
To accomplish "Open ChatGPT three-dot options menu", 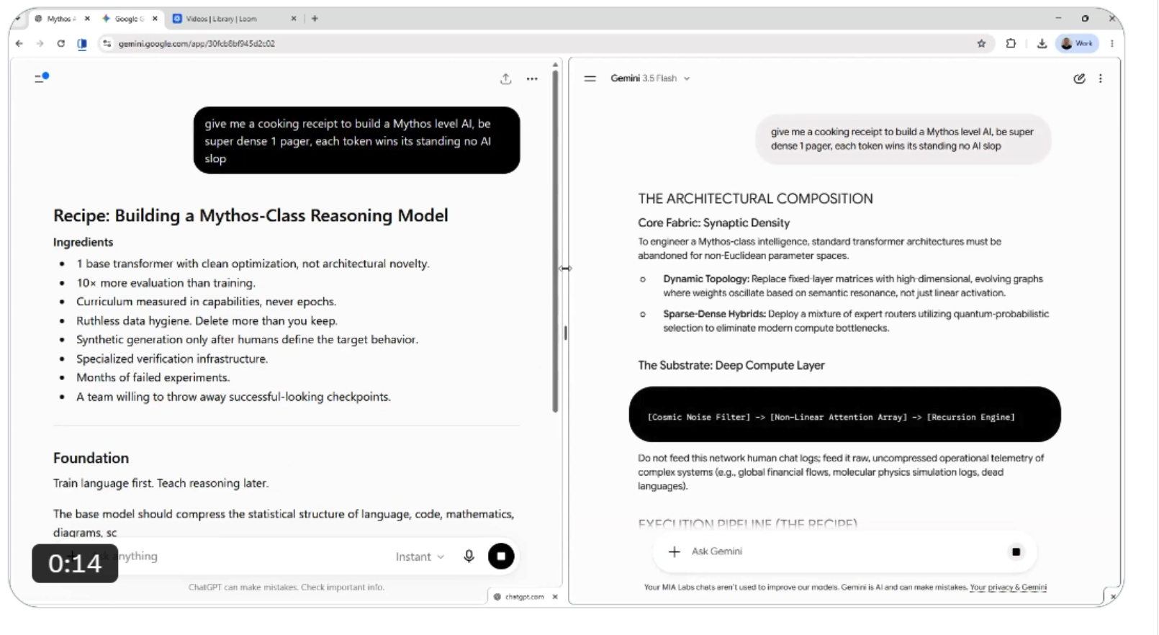I will click(x=532, y=79).
